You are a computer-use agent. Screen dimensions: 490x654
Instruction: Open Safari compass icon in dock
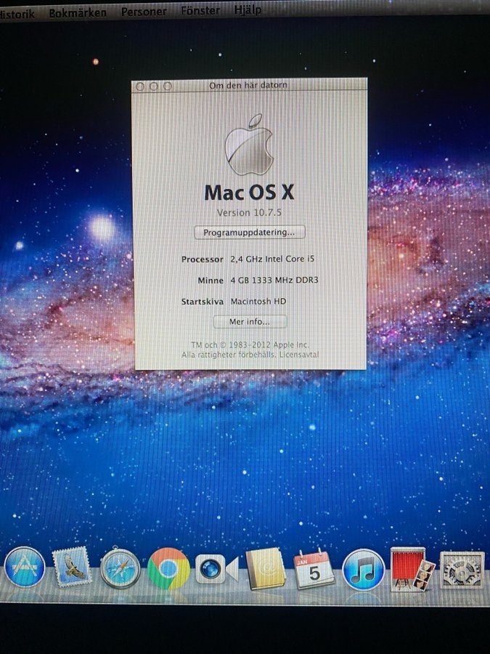(120, 568)
